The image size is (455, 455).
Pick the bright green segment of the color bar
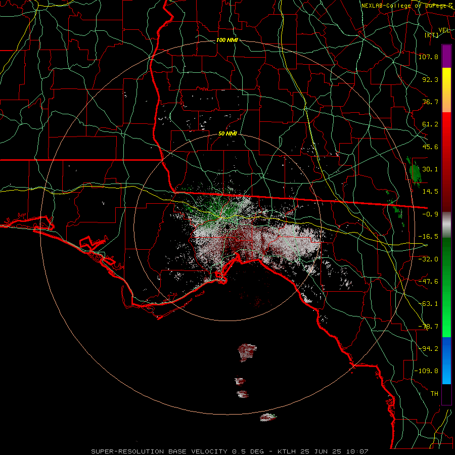(x=446, y=287)
